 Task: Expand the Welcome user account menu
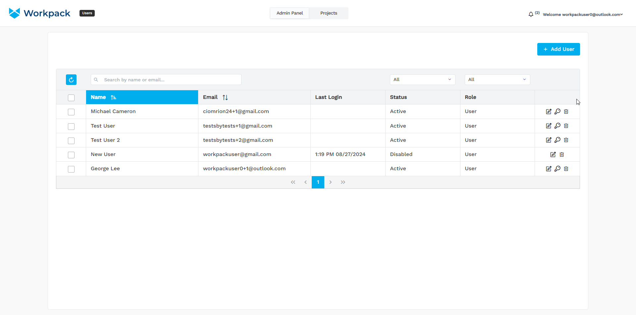click(x=583, y=15)
